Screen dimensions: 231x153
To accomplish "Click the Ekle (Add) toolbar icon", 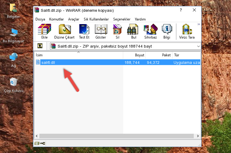I will (44, 31).
